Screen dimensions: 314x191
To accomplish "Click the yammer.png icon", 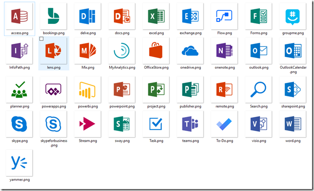I will pos(20,163).
